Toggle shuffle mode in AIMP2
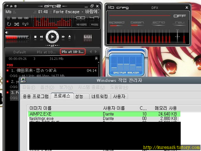The image size is (201, 151). tap(17, 24)
